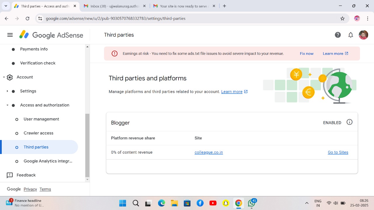Viewport: 374px width, 210px height.
Task: Click the browser forward arrow
Action: click(17, 18)
